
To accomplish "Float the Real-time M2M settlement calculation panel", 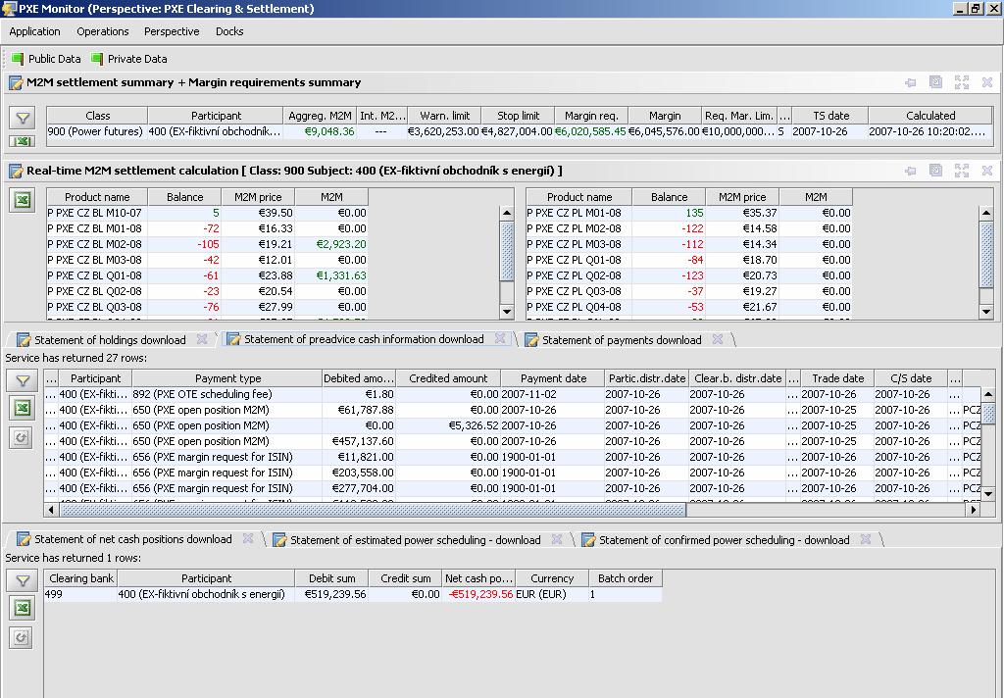I will pyautogui.click(x=935, y=171).
